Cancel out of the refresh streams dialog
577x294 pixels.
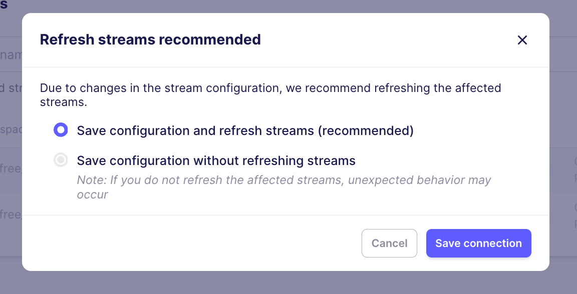[x=389, y=243]
